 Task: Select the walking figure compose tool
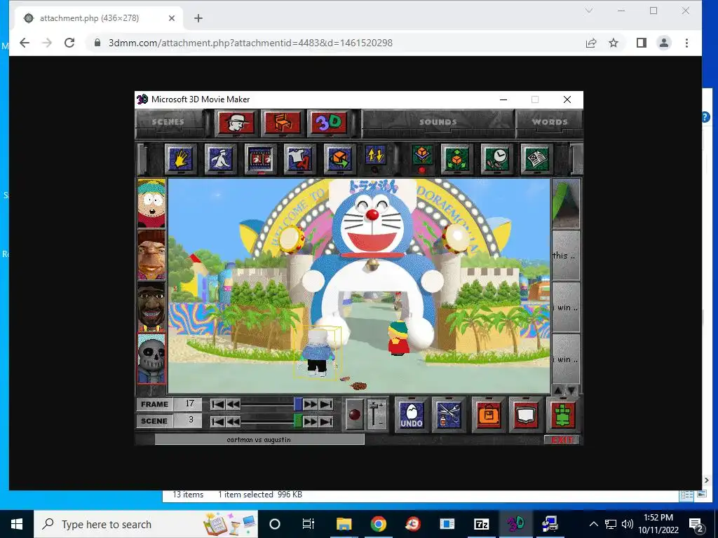pyautogui.click(x=220, y=158)
